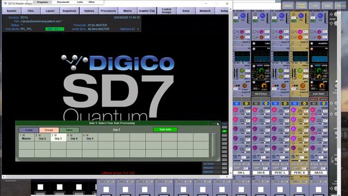Click the PERC R channel fader cap

pyautogui.click(x=299, y=189)
